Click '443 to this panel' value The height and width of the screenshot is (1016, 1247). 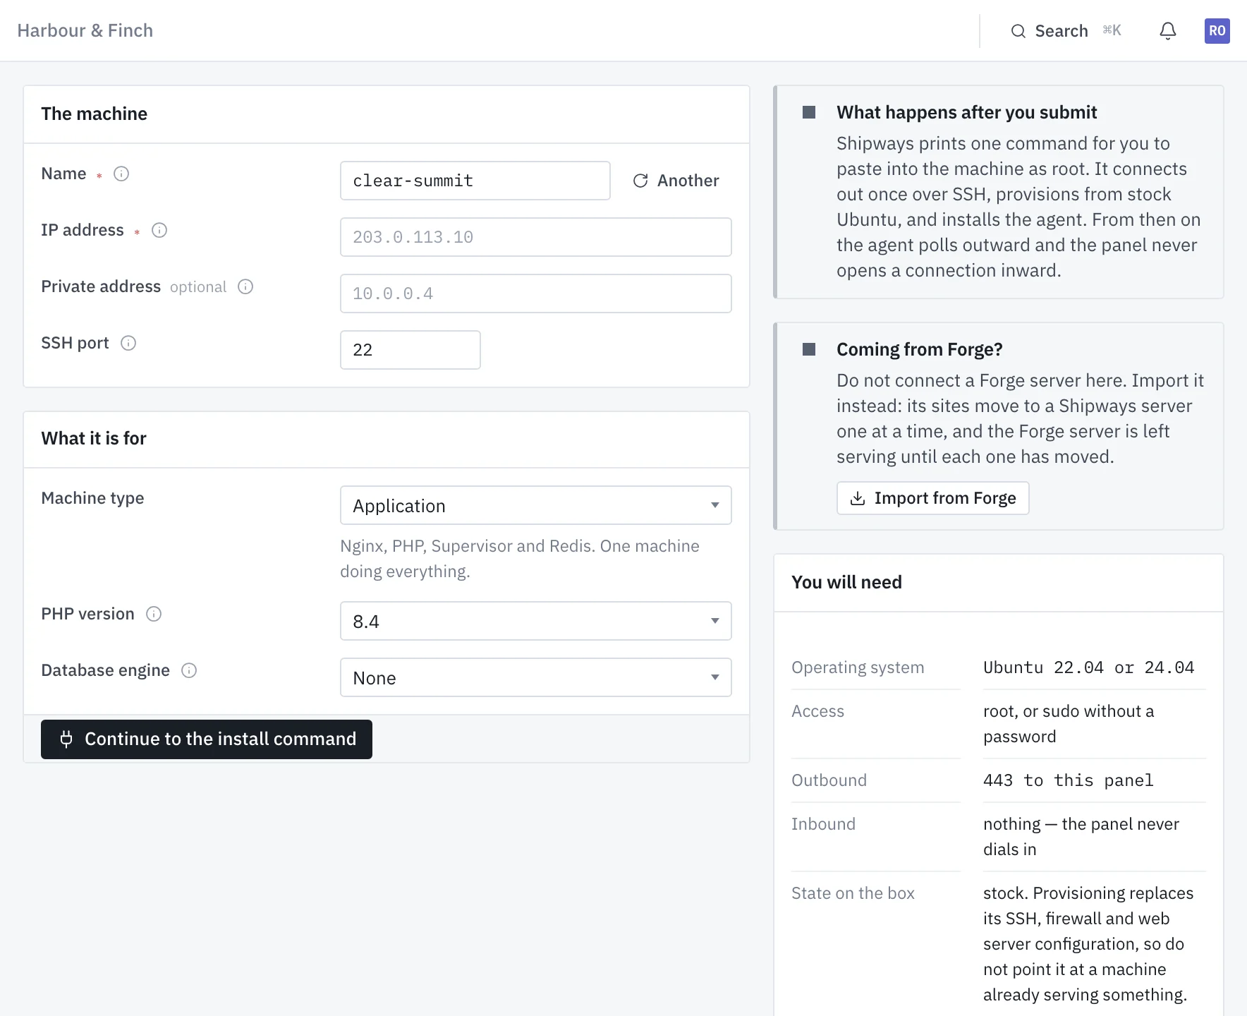click(x=1068, y=780)
